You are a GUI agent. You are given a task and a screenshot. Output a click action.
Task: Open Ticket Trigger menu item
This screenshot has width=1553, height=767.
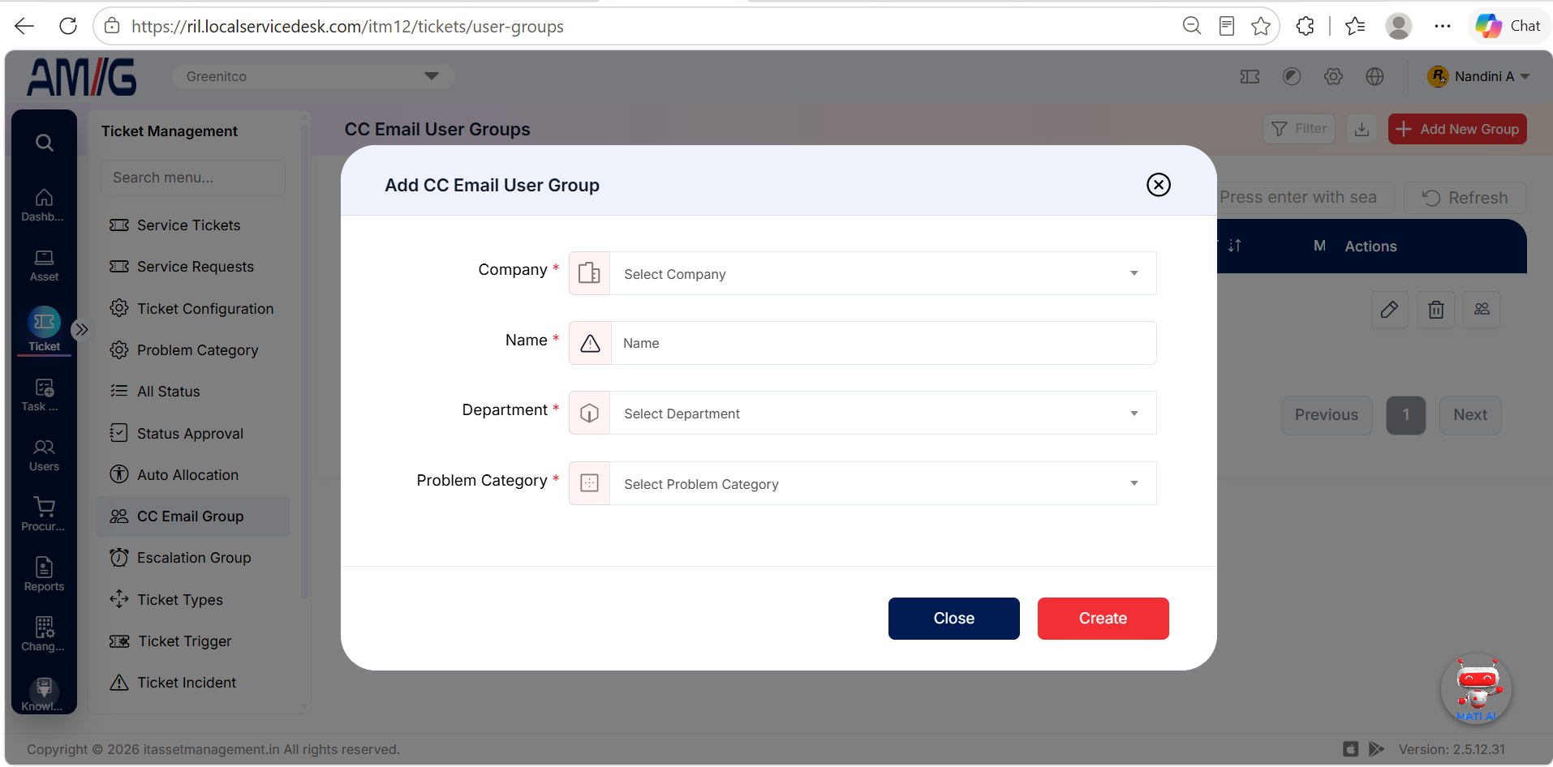192,641
